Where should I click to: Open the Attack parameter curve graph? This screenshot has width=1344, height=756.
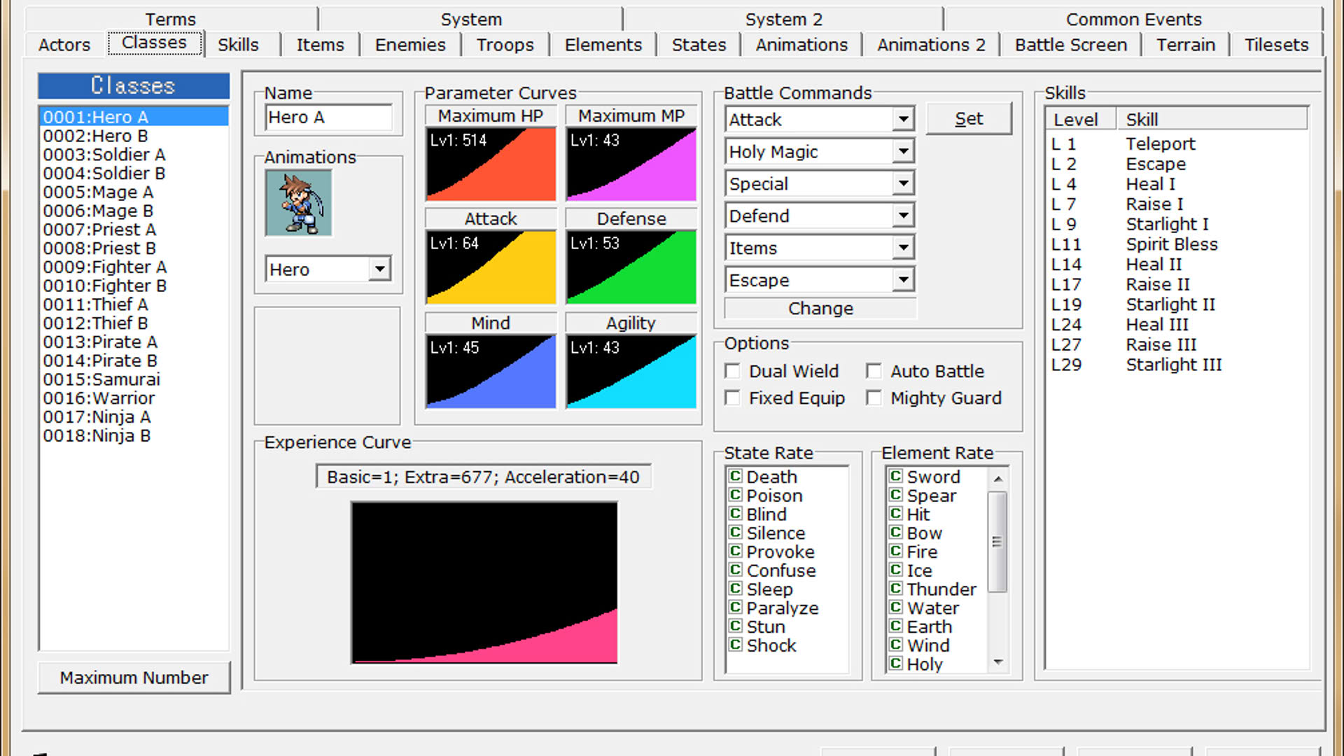pos(491,267)
